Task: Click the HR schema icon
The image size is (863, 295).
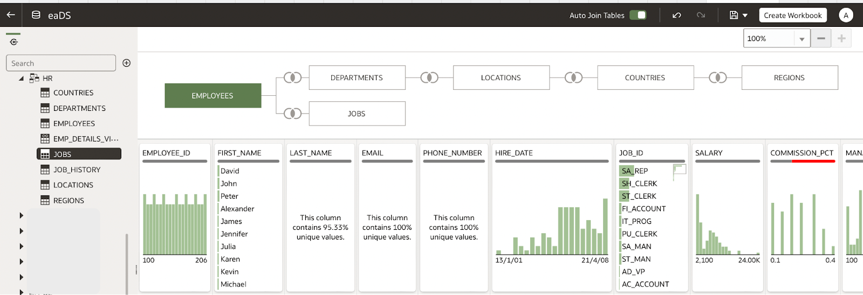Action: 35,78
